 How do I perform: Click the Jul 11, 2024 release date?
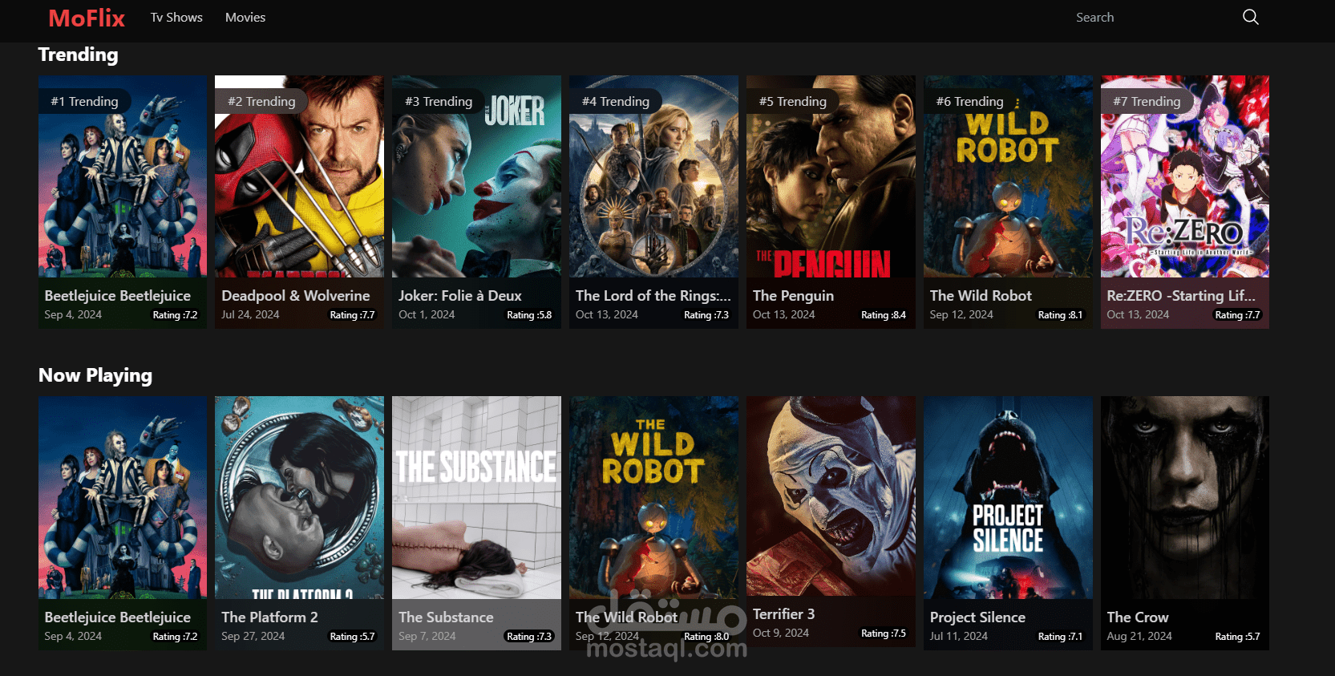click(959, 636)
